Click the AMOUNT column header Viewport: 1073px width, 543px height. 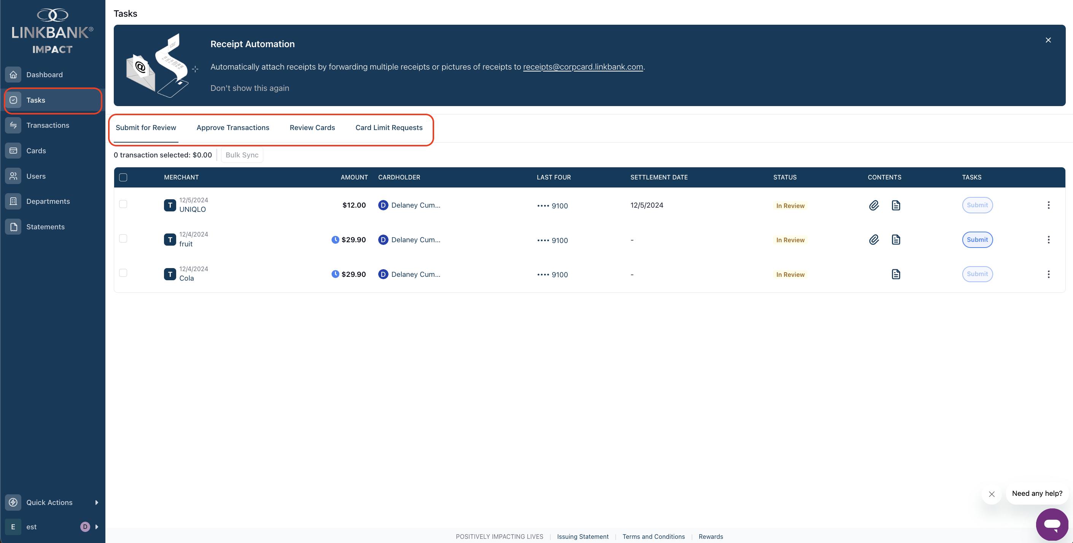[x=354, y=178]
